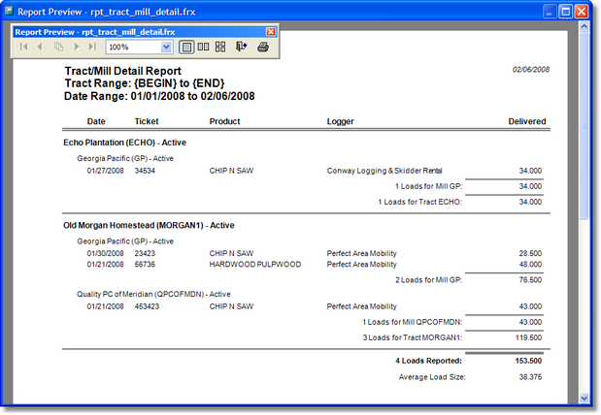Click 1 Loads for Mill GP label
This screenshot has width=601, height=415.
point(429,186)
